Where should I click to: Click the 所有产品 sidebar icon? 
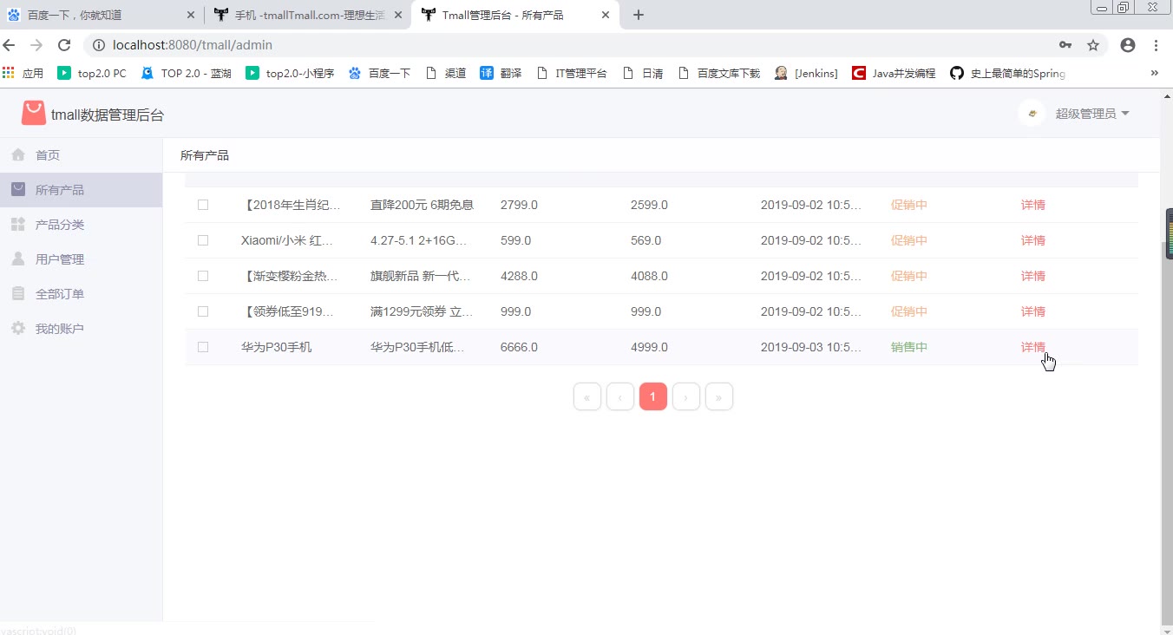[18, 190]
